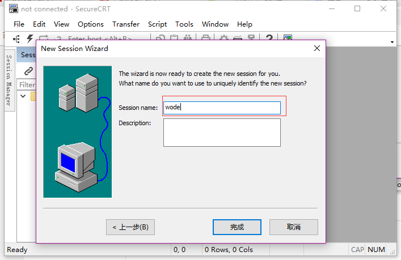Maximize the SecureCRT window
The image size is (401, 260).
tap(357, 8)
